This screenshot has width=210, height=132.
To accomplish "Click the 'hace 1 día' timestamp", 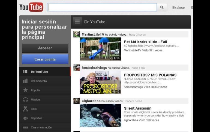I will tap(138, 68).
